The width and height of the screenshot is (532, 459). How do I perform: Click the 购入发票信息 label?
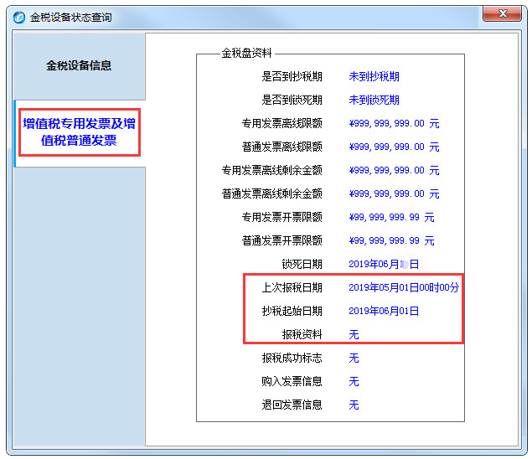coord(292,381)
